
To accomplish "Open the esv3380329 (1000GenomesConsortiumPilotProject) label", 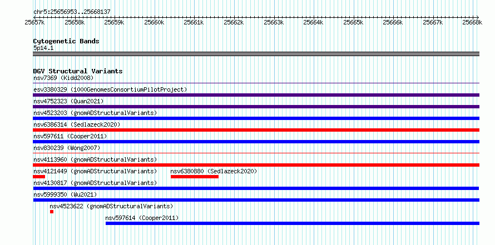I will point(110,89).
